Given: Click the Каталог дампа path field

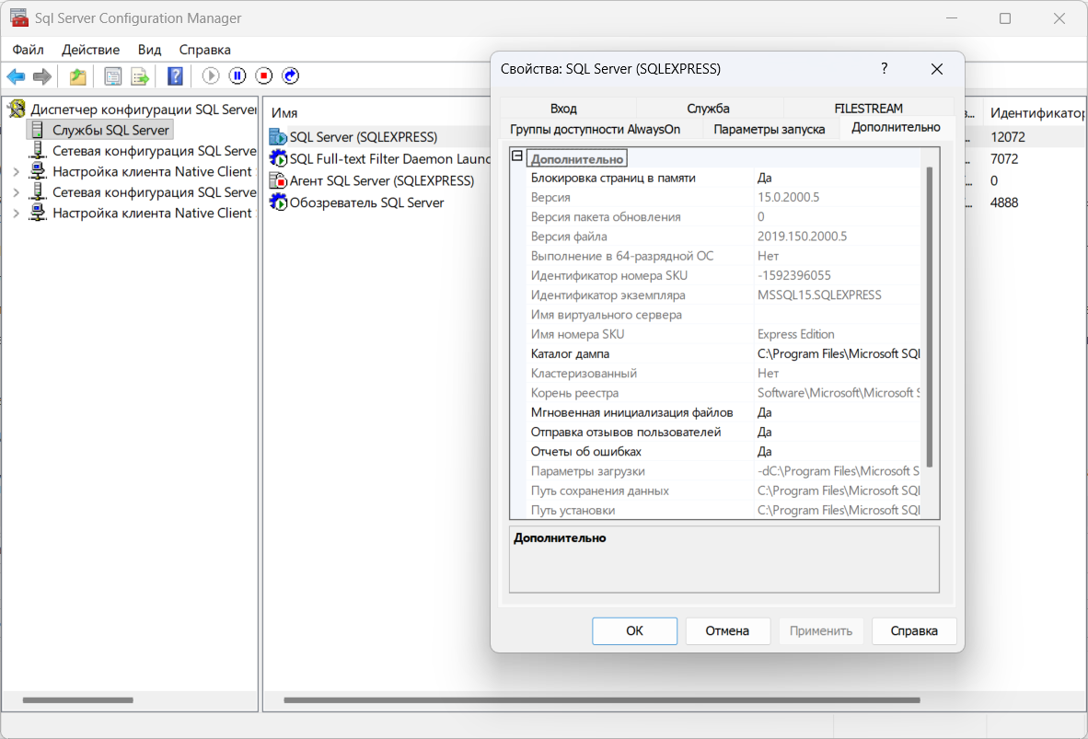Looking at the screenshot, I should (x=836, y=354).
